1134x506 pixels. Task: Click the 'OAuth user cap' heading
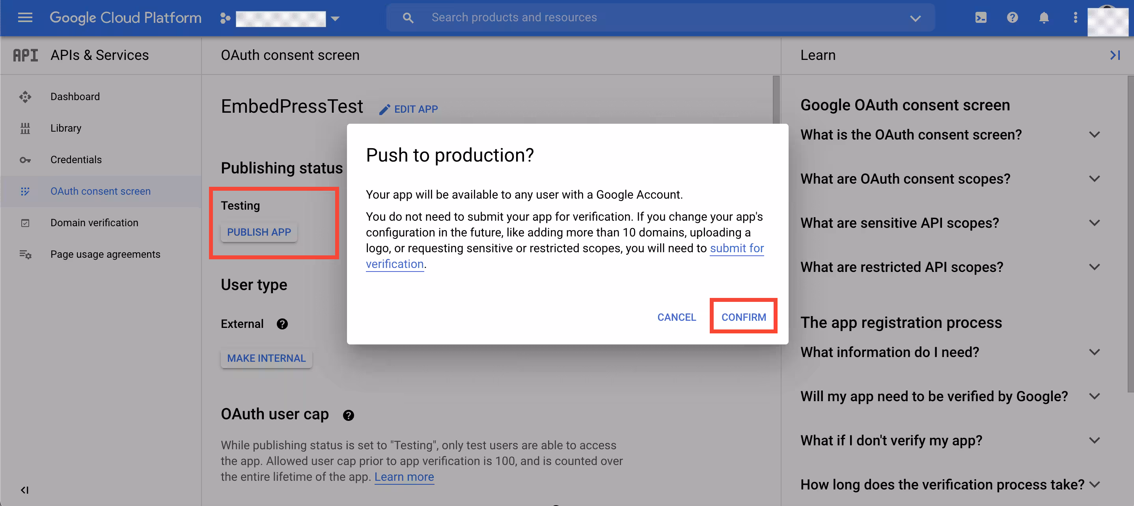pyautogui.click(x=275, y=414)
